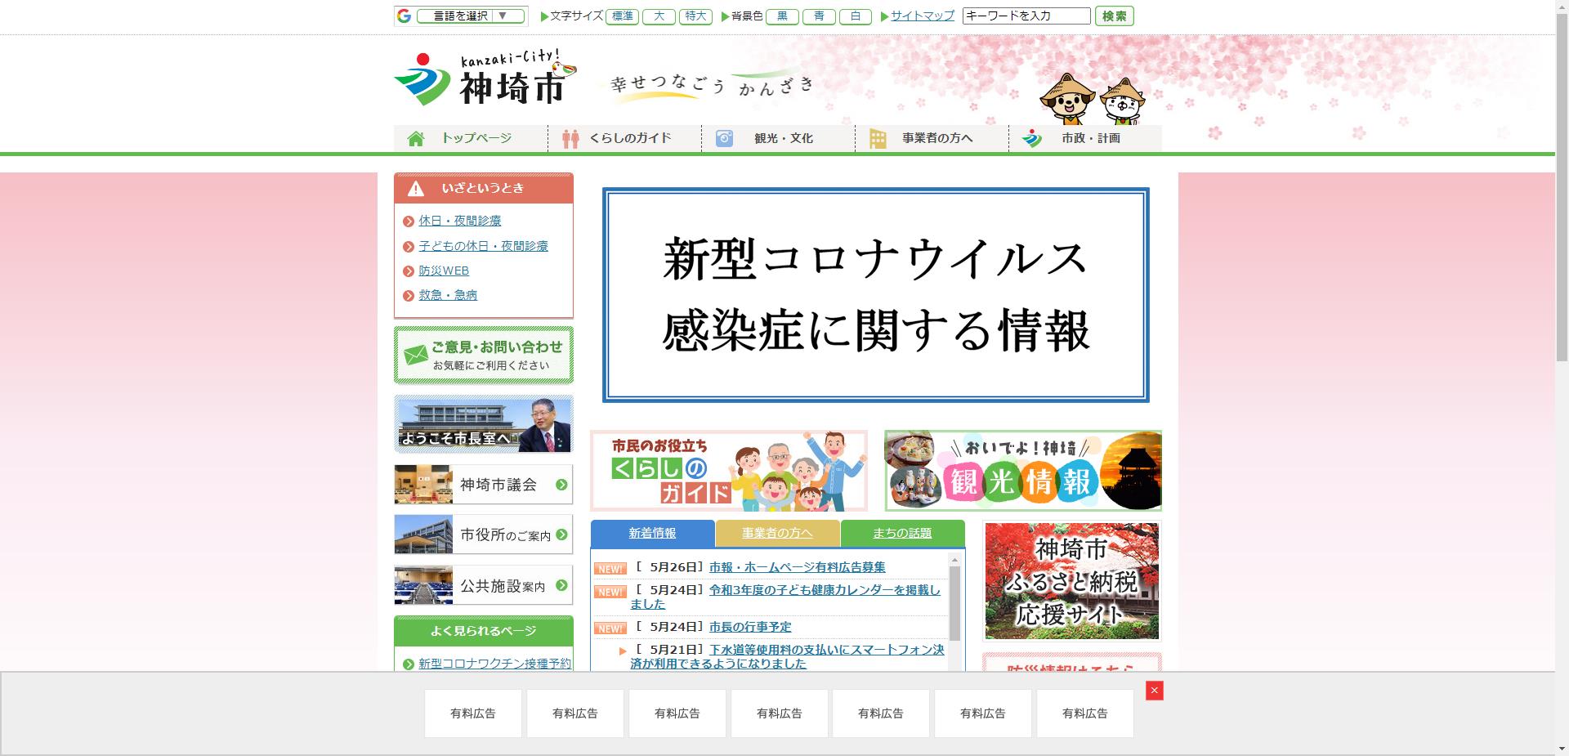Image resolution: width=1569 pixels, height=756 pixels.
Task: Open the 事業者の方へ news tab
Action: pyautogui.click(x=776, y=532)
